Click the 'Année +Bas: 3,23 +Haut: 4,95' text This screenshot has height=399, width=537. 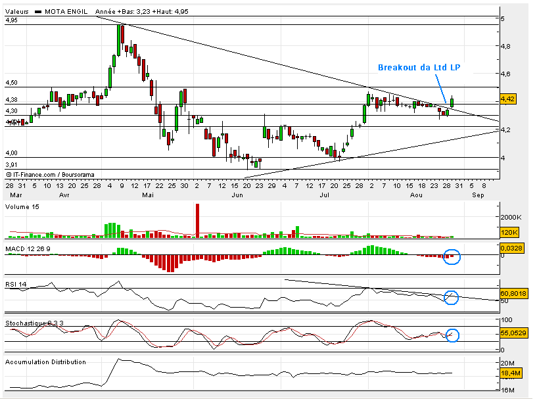(x=142, y=12)
